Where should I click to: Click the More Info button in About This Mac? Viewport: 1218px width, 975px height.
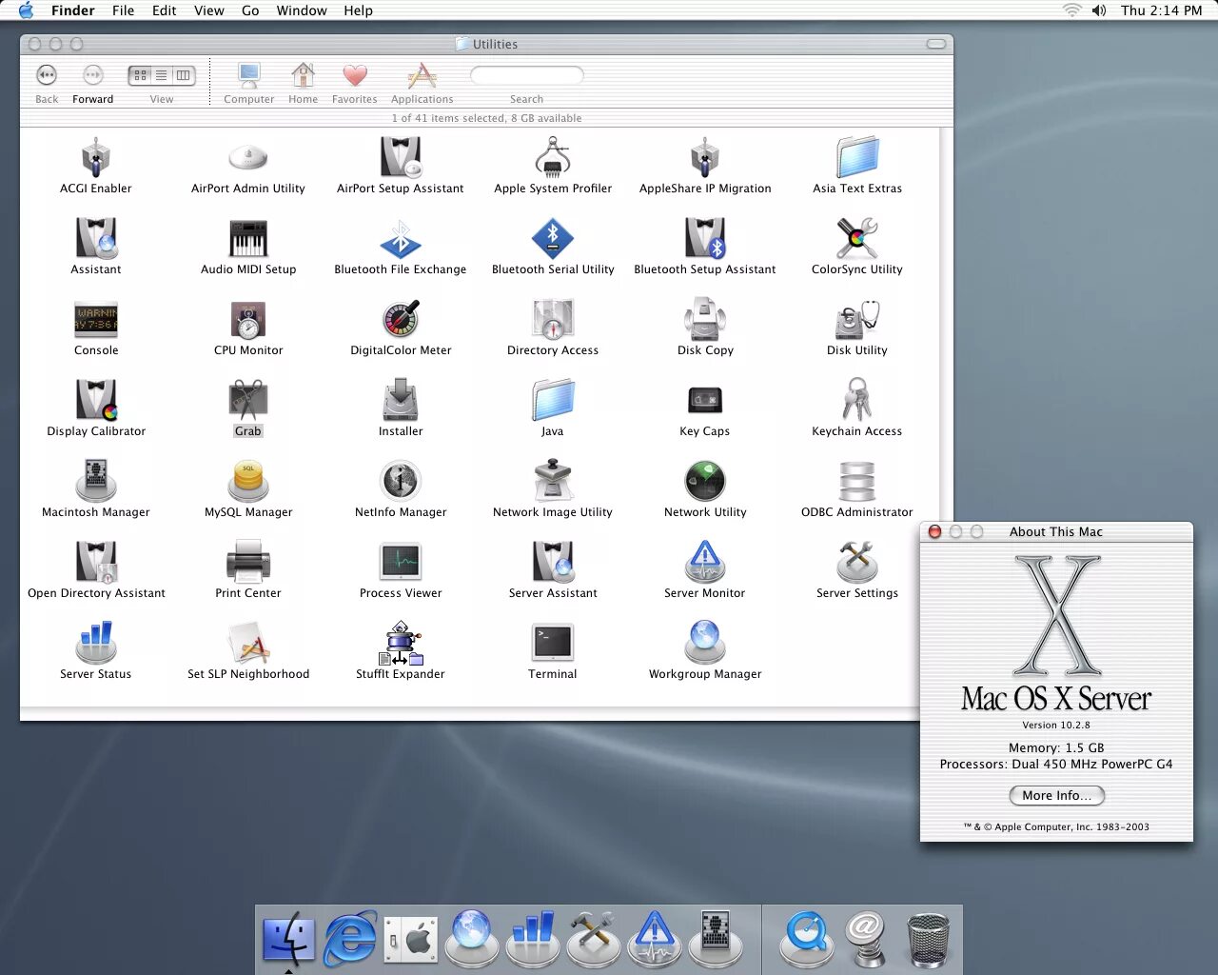click(x=1056, y=796)
